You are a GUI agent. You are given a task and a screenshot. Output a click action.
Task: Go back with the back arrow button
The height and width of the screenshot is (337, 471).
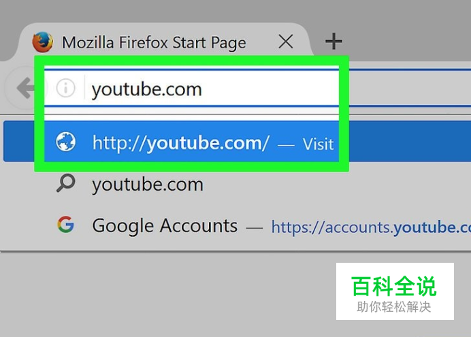coord(25,88)
